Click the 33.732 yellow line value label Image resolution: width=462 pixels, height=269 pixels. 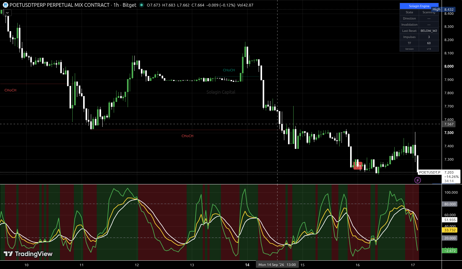click(450, 230)
